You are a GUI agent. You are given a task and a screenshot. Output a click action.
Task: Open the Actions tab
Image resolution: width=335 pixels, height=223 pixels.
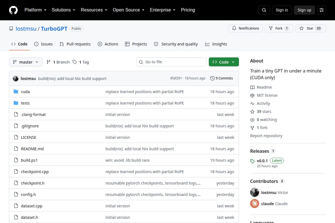point(108,44)
